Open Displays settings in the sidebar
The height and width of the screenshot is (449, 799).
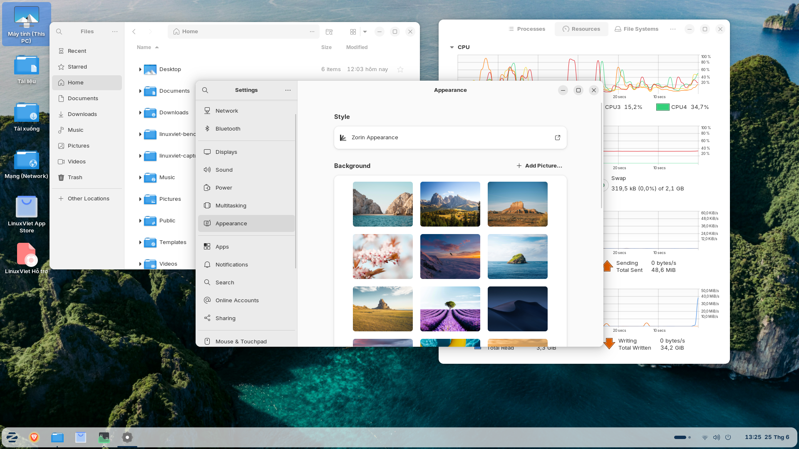coord(246,152)
